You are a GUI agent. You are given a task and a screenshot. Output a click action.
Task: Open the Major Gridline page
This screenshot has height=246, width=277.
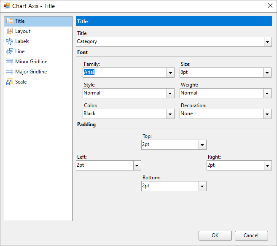tap(38, 72)
